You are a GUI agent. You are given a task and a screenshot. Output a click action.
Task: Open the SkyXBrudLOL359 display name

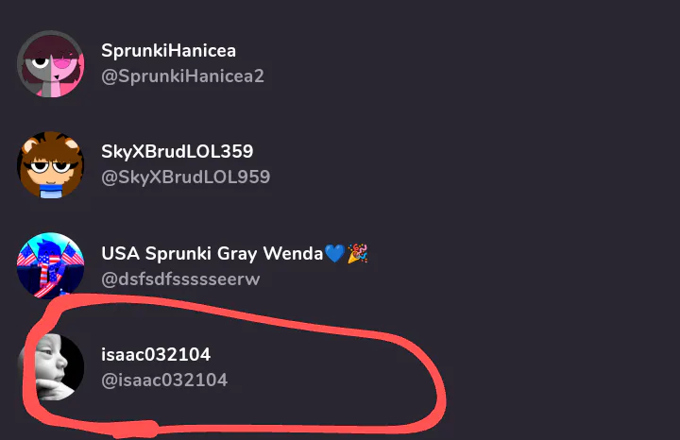pyautogui.click(x=177, y=152)
